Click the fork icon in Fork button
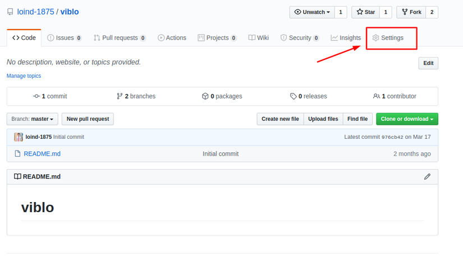The image size is (463, 267). (405, 12)
